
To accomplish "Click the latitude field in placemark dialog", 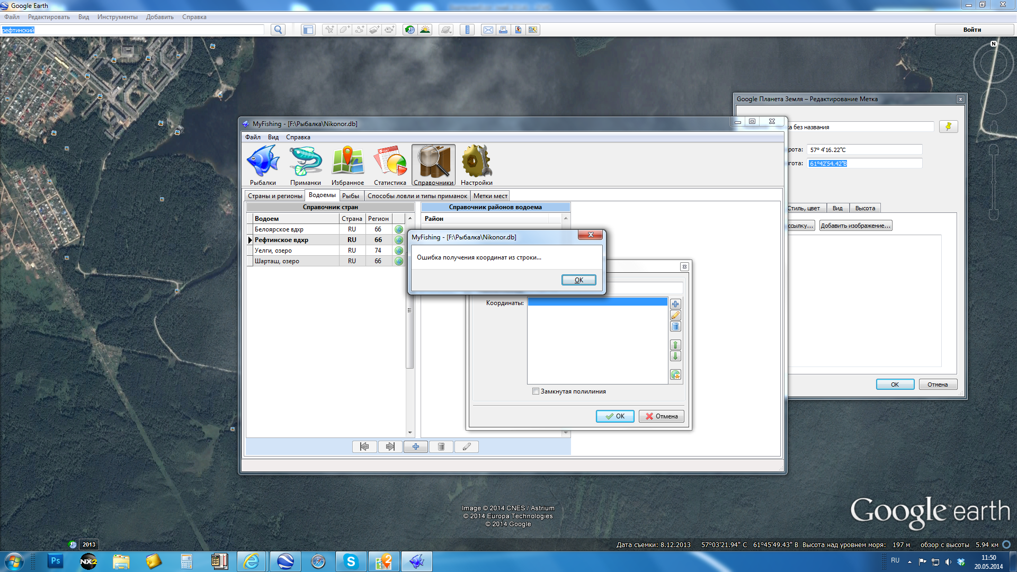I will (x=864, y=150).
